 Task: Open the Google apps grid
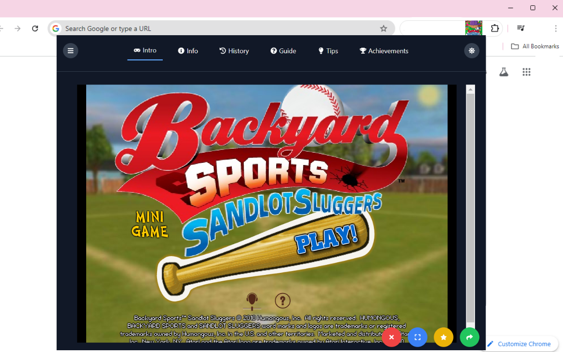526,72
